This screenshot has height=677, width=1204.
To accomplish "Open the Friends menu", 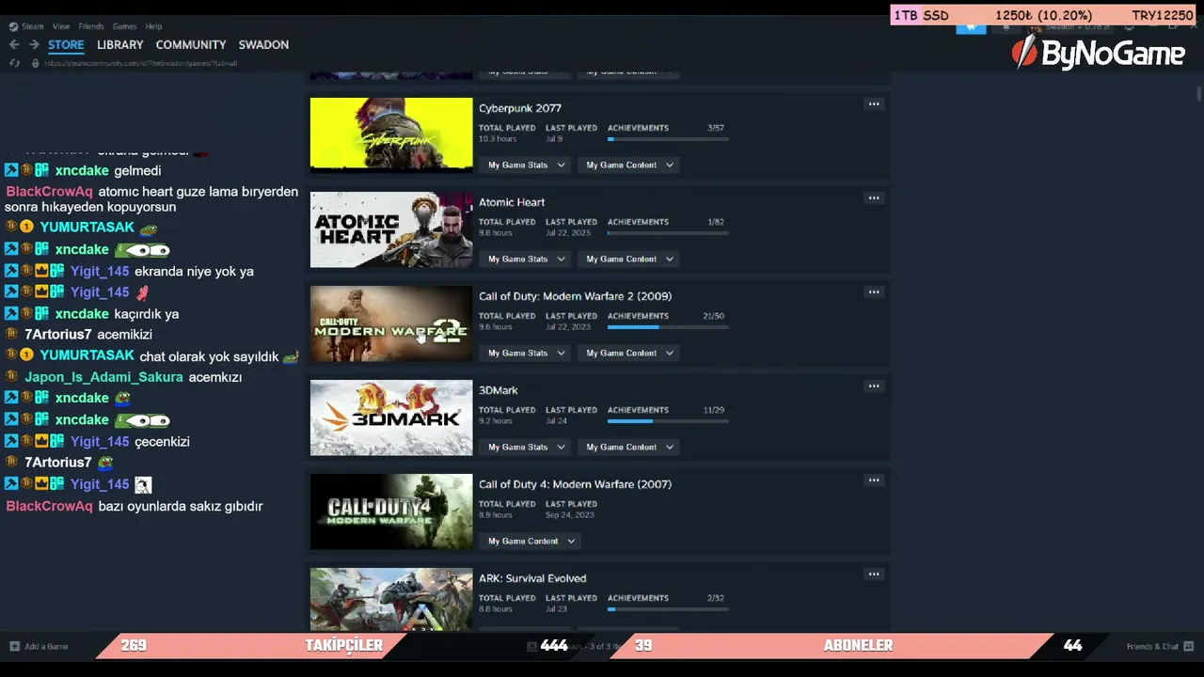I will (x=91, y=26).
